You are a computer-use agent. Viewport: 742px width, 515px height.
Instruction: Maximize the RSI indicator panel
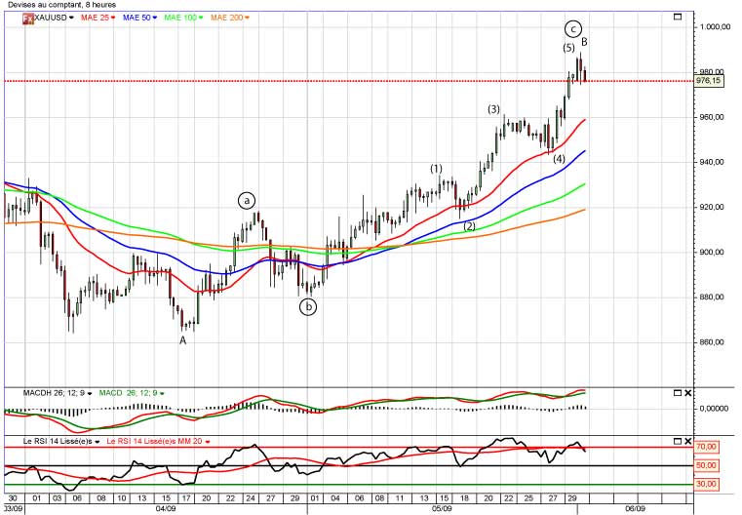click(x=679, y=443)
